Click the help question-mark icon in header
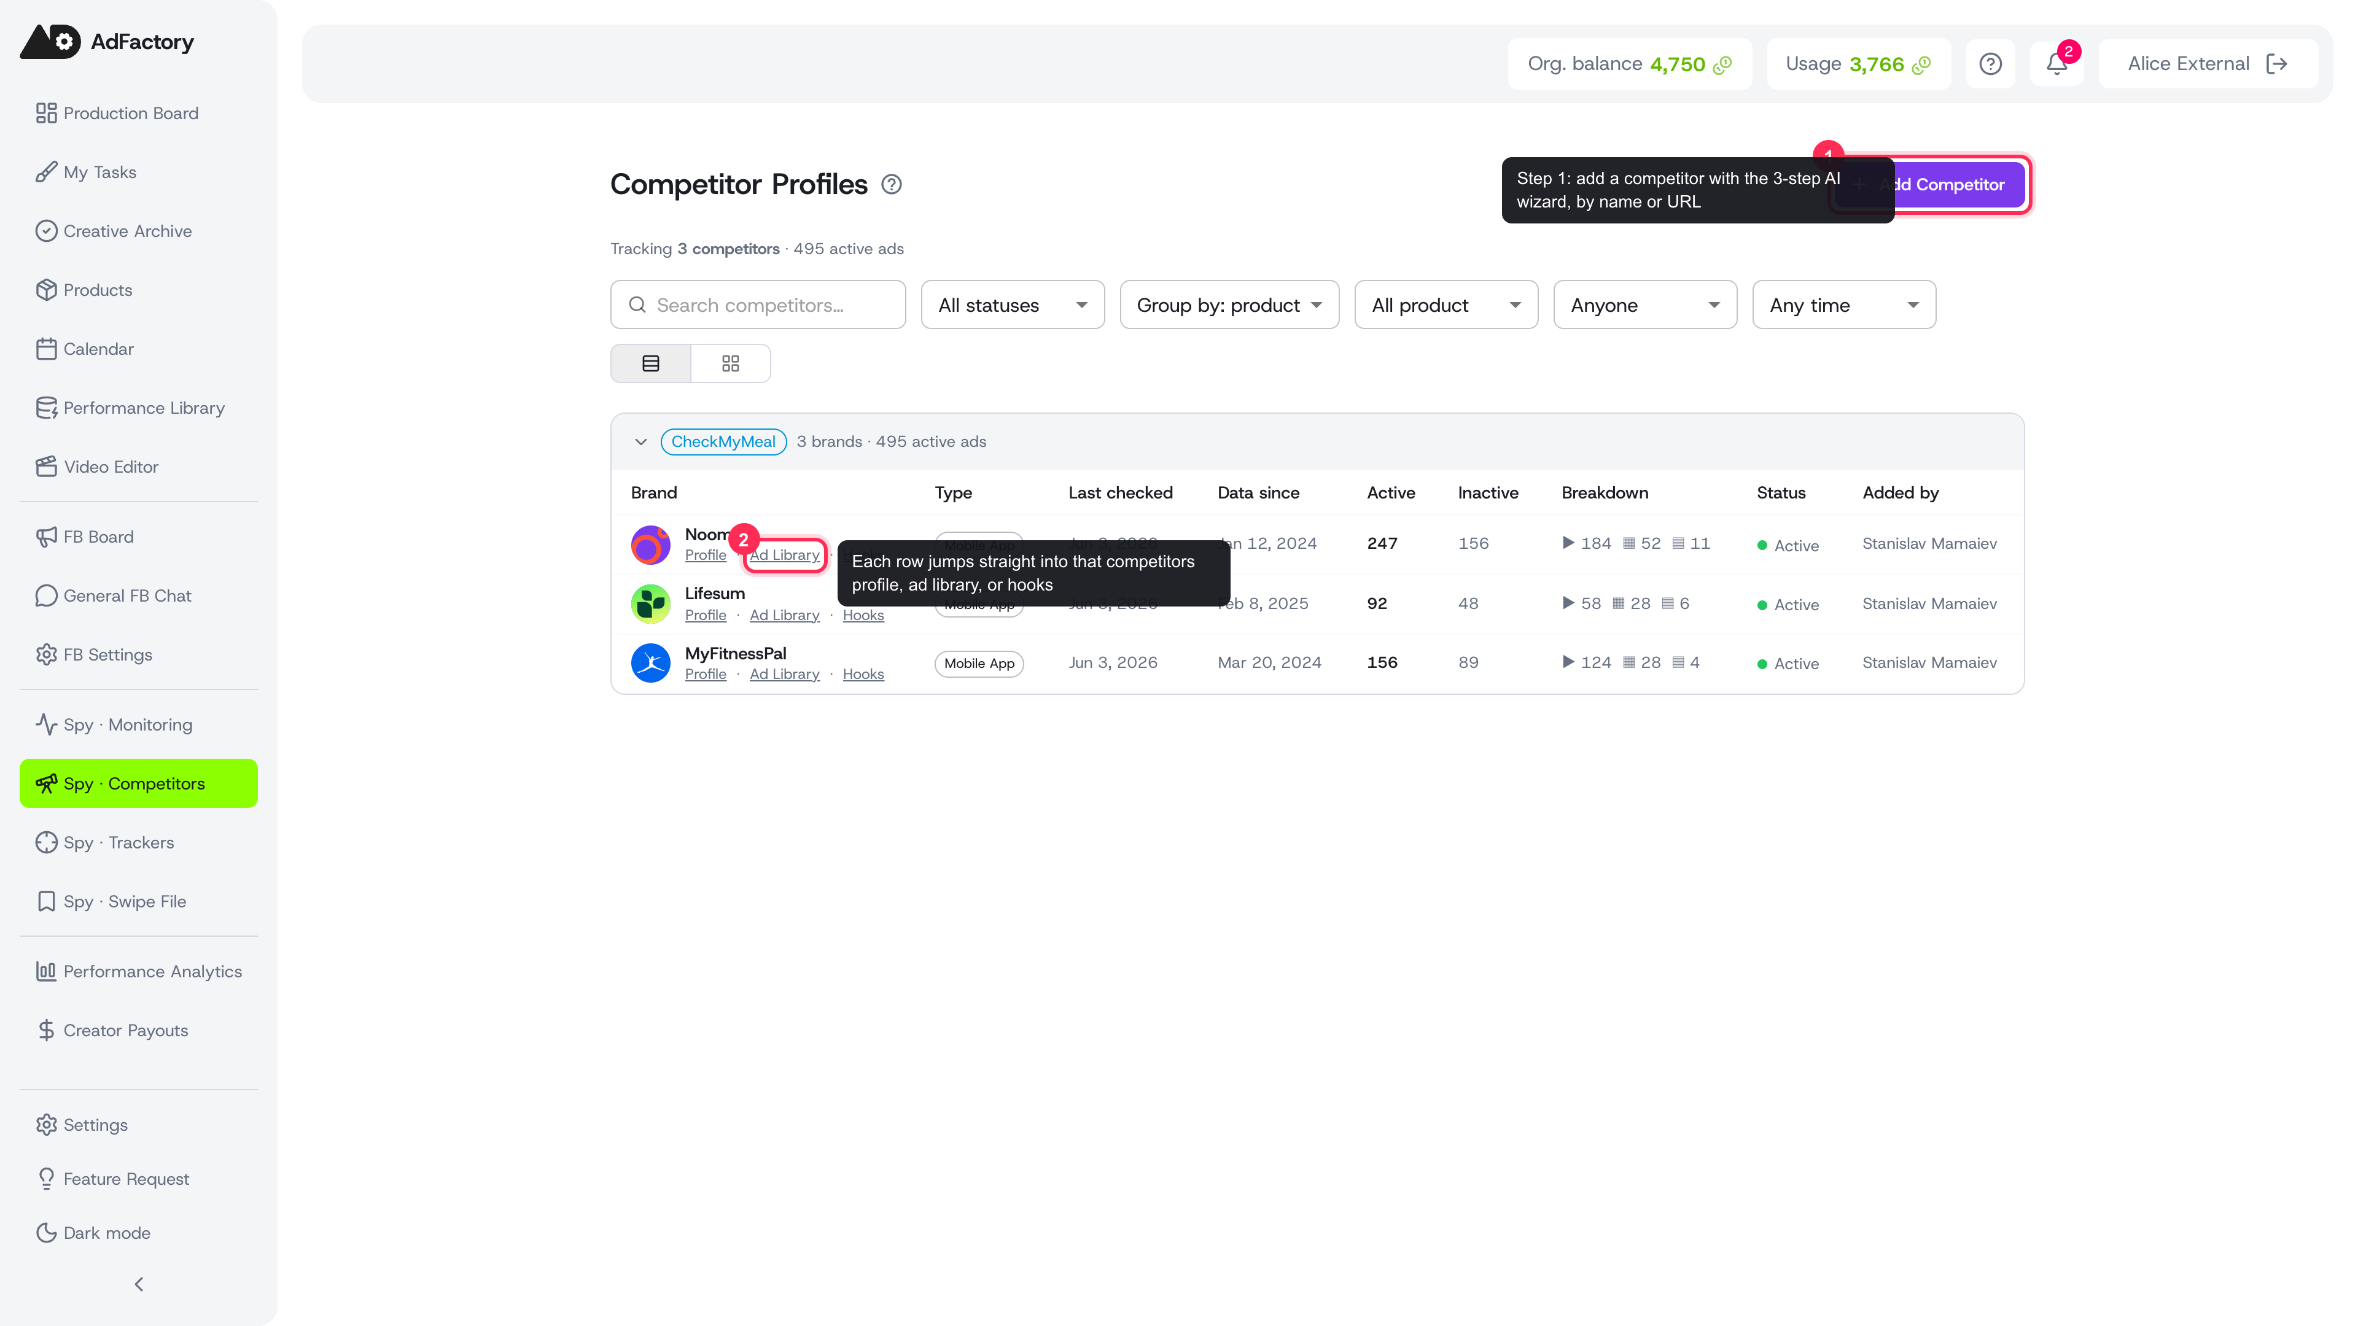The height and width of the screenshot is (1326, 2358). click(x=1990, y=64)
